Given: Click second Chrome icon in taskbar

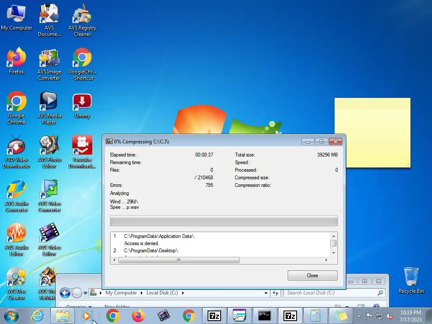Looking at the screenshot, I should tap(189, 316).
